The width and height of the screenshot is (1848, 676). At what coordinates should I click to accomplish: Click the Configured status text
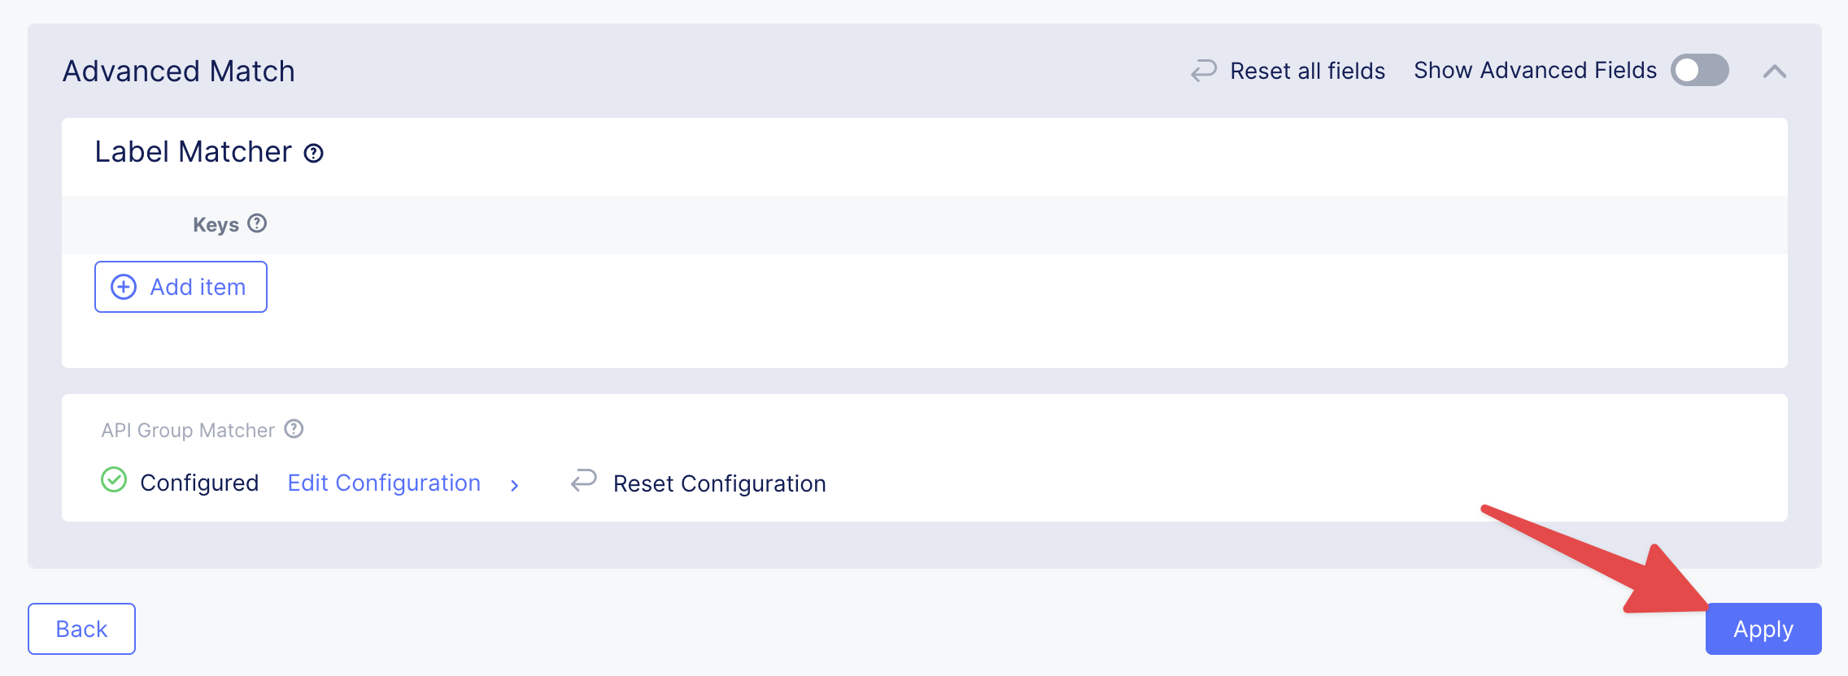[199, 483]
